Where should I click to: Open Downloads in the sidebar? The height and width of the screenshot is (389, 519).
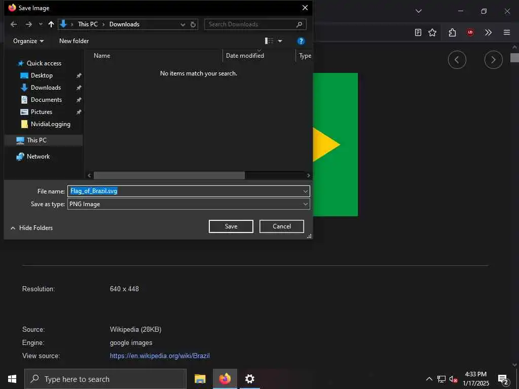coord(46,88)
